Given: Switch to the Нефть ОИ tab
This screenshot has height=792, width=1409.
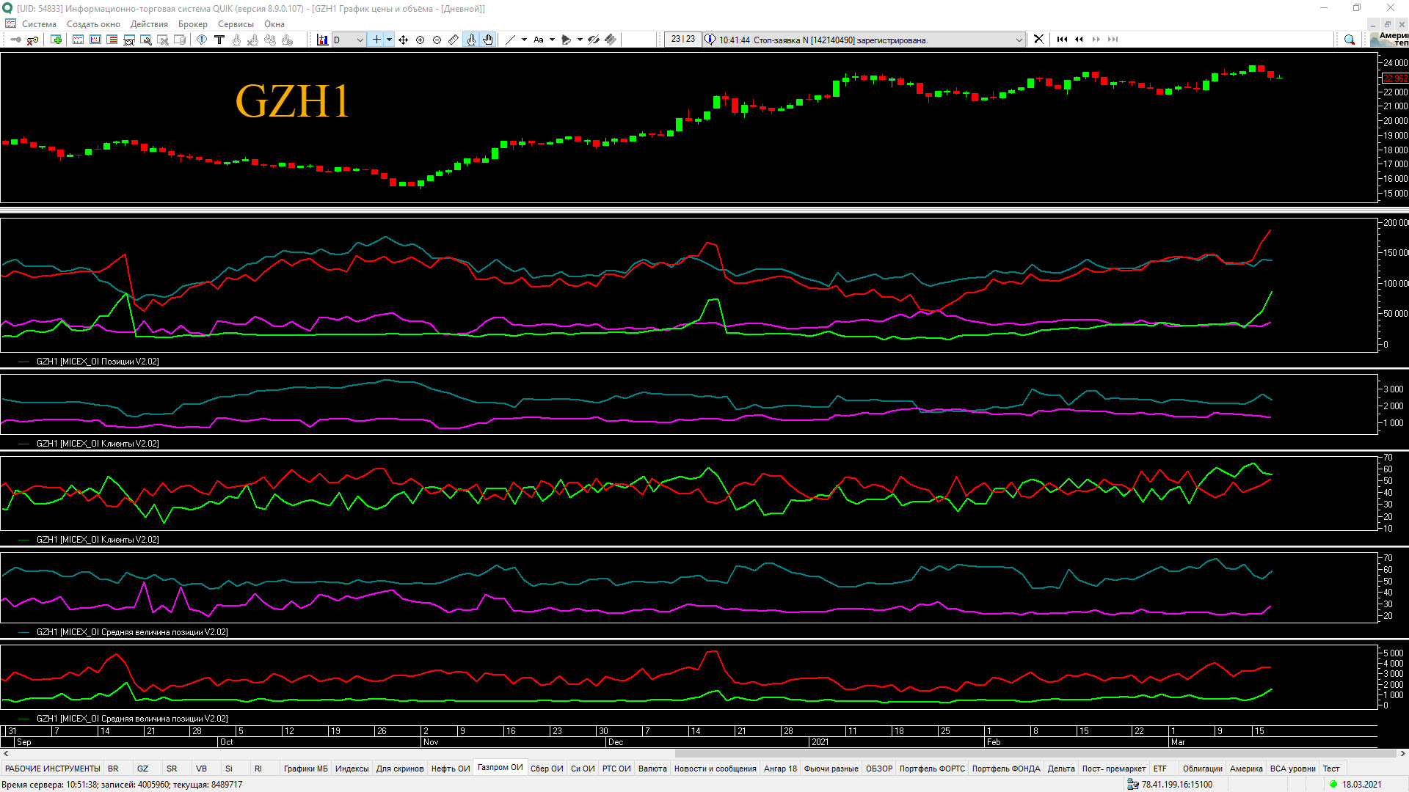Looking at the screenshot, I should tap(450, 769).
